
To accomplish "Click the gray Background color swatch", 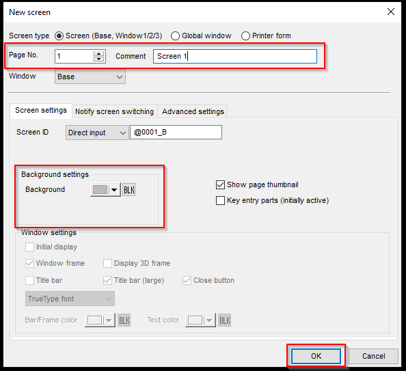I will tap(100, 189).
